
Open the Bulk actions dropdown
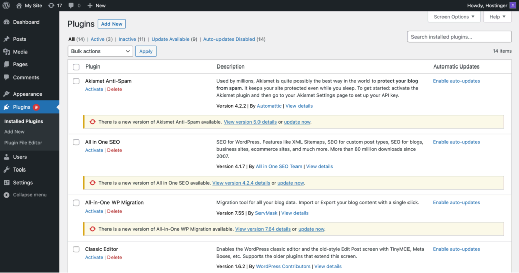pyautogui.click(x=100, y=51)
